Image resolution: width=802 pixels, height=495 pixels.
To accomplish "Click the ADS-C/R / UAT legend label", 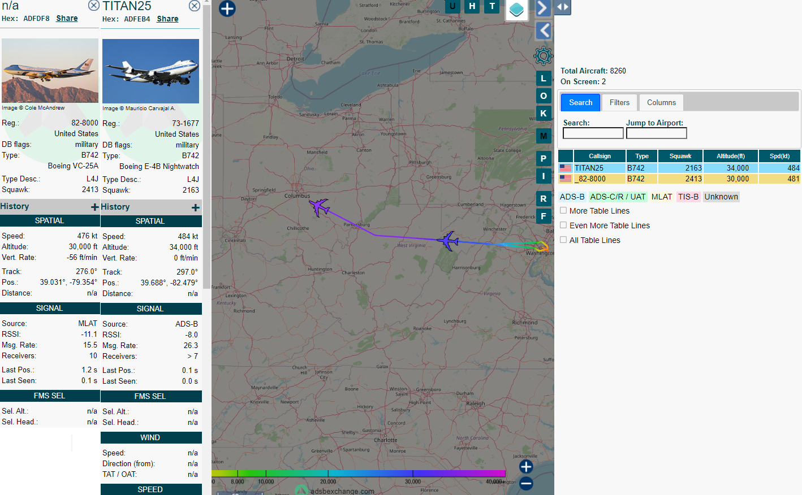I will [618, 197].
